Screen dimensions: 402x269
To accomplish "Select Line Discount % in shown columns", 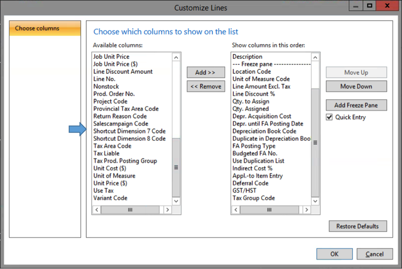I will (x=254, y=94).
